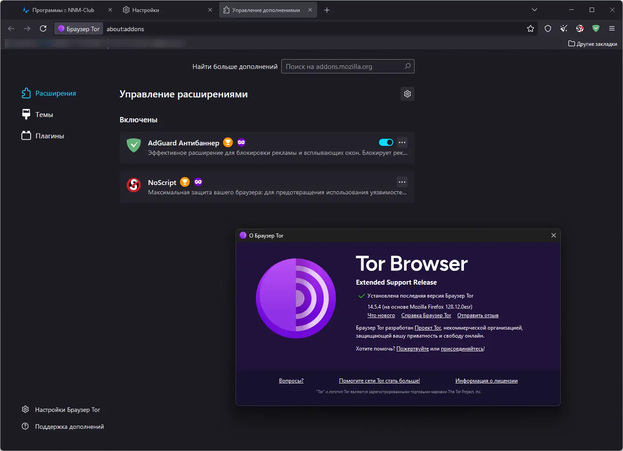Click the magnifier icon in the addons search
Screen dimensions: 623x451
(x=407, y=66)
